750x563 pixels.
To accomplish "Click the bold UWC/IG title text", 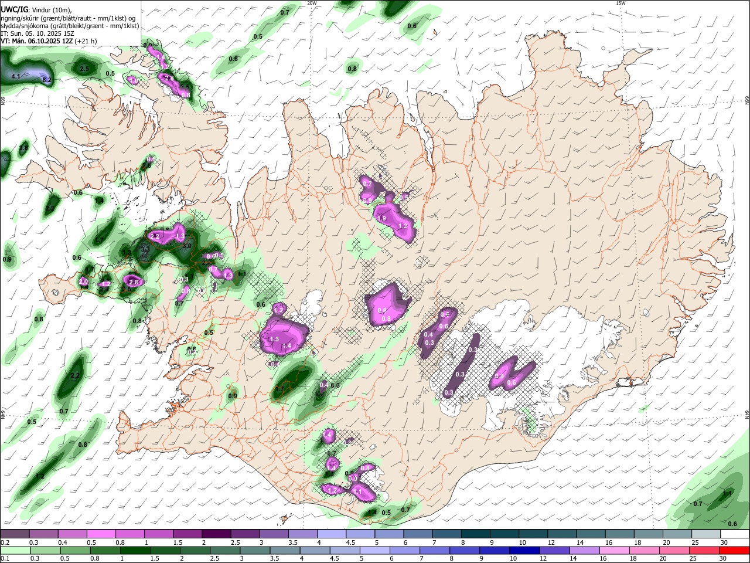I will [x=13, y=9].
